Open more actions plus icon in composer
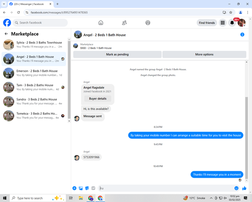The height and width of the screenshot is (202, 252). [75, 188]
